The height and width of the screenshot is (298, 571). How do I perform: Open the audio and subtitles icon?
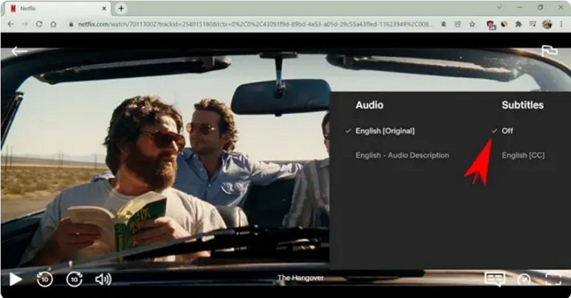(x=494, y=279)
